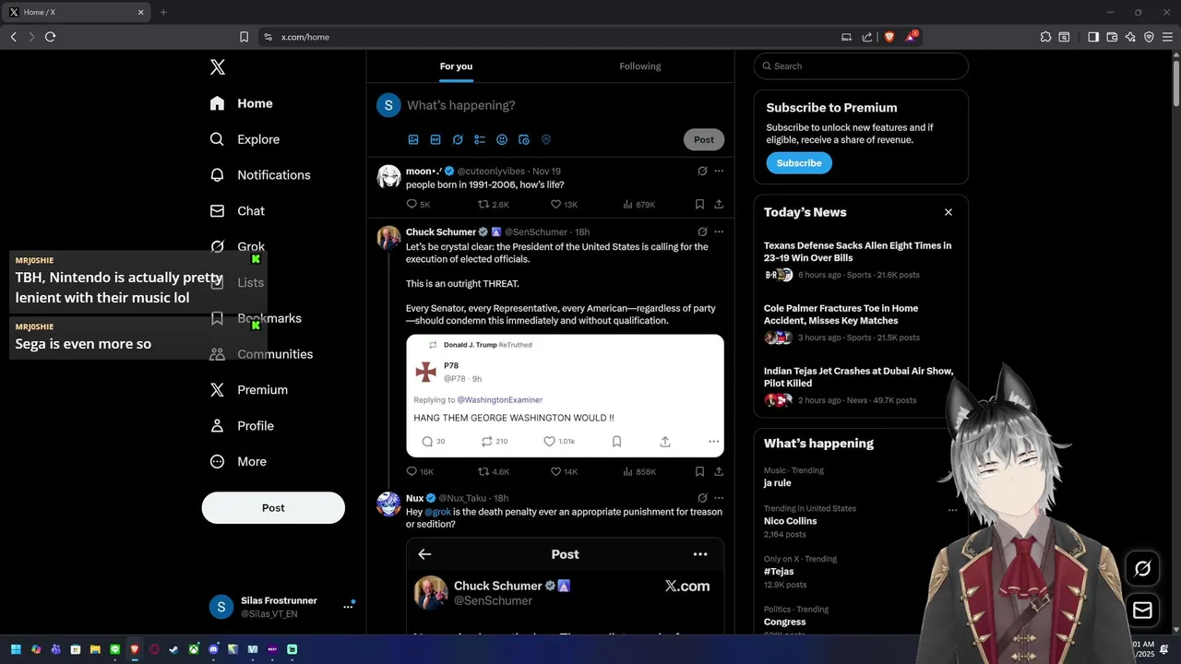
Task: Bookmark Chuck Schumer's post
Action: 699,472
